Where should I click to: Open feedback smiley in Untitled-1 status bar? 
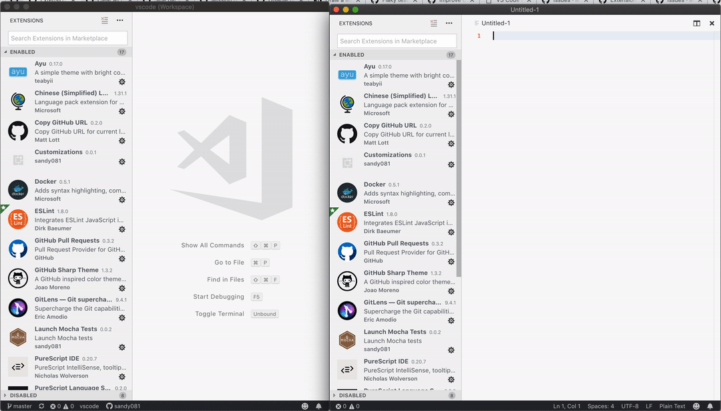pyautogui.click(x=696, y=406)
